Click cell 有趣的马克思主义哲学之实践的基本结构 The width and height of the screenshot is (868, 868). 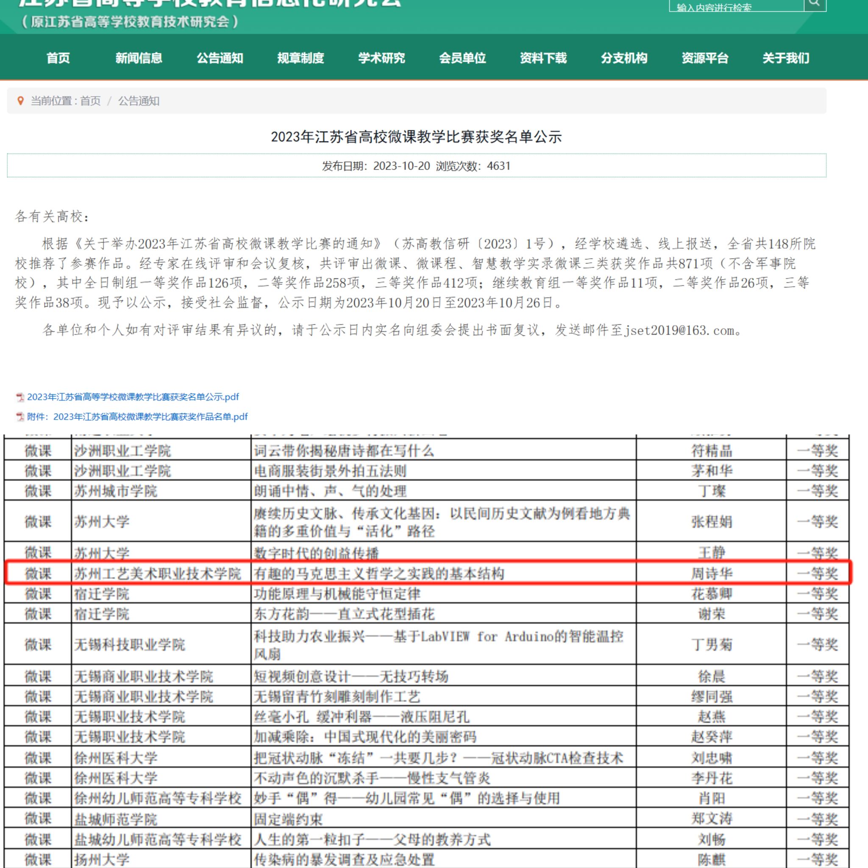(443, 574)
